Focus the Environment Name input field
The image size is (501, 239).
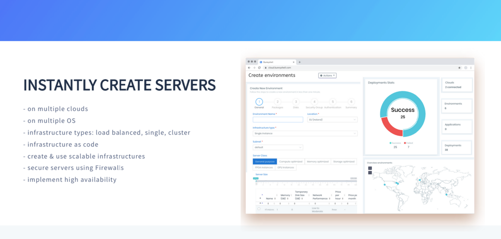[x=278, y=120]
